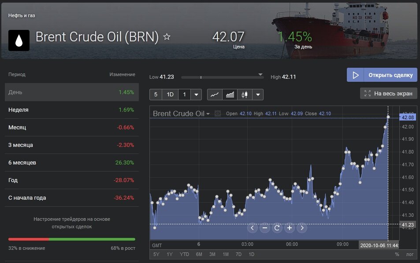Zoom out the chart with minus button
The height and width of the screenshot is (263, 420).
coord(264,228)
